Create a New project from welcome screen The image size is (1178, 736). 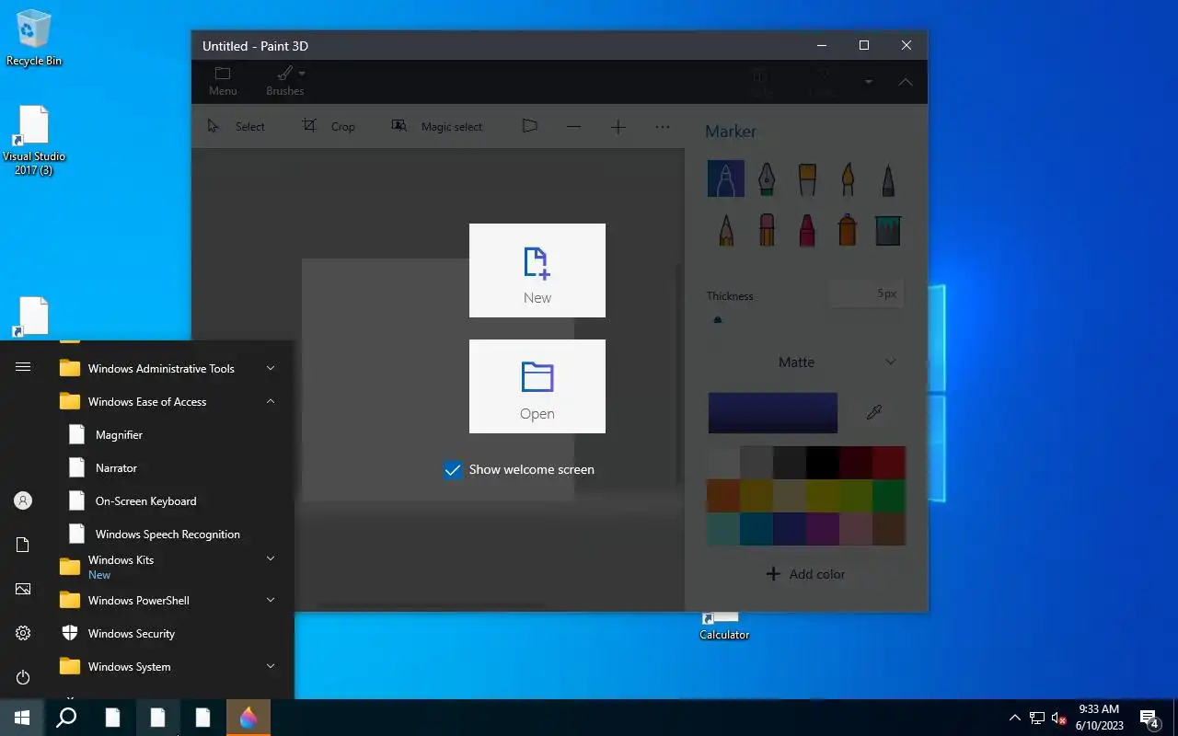coord(537,270)
